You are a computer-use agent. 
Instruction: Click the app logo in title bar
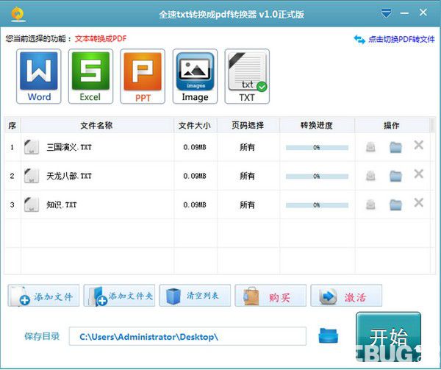[x=18, y=14]
